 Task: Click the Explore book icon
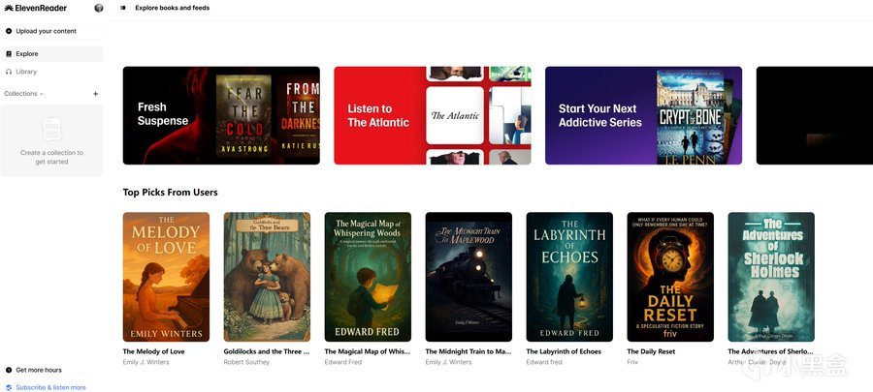[9, 54]
